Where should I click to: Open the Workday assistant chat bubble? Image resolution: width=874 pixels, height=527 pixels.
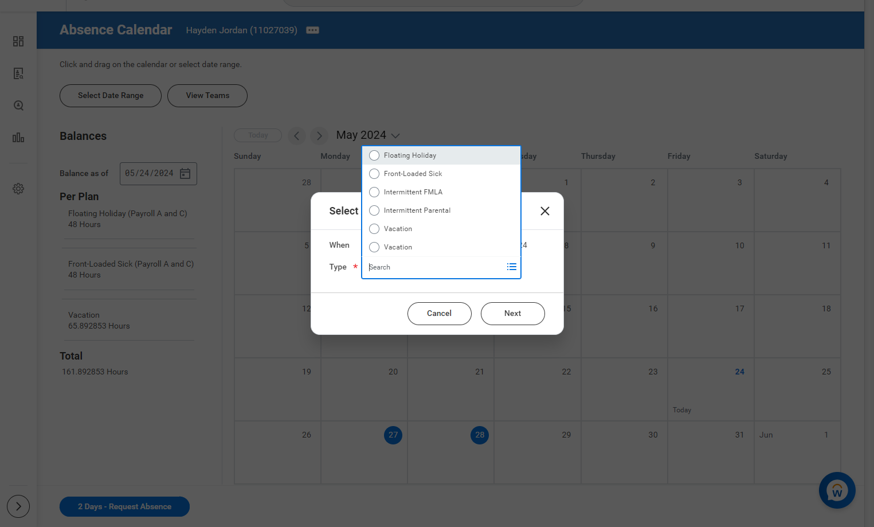(837, 490)
